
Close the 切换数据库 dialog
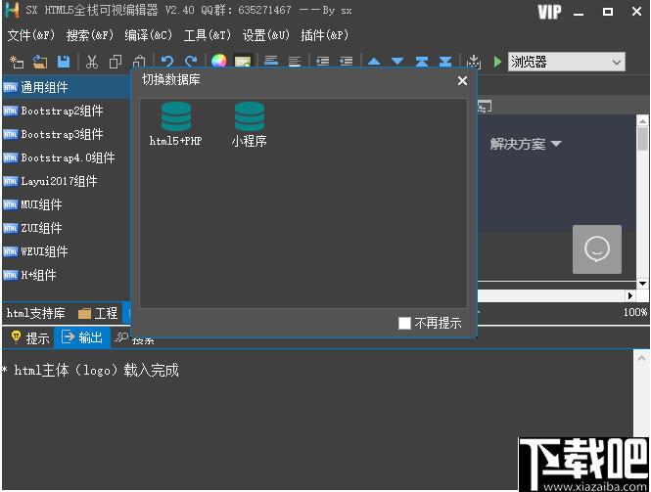click(x=462, y=80)
